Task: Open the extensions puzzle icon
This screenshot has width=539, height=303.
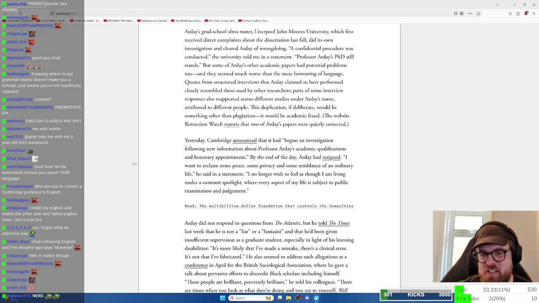Action: click(x=518, y=13)
